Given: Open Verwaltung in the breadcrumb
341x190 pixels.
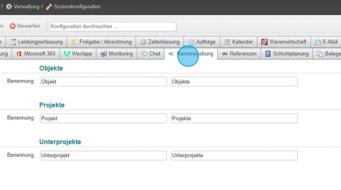Looking at the screenshot, I should coord(26,7).
